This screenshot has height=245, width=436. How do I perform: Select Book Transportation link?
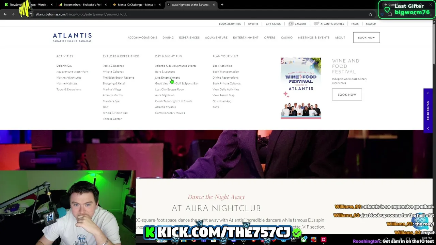tap(226, 71)
